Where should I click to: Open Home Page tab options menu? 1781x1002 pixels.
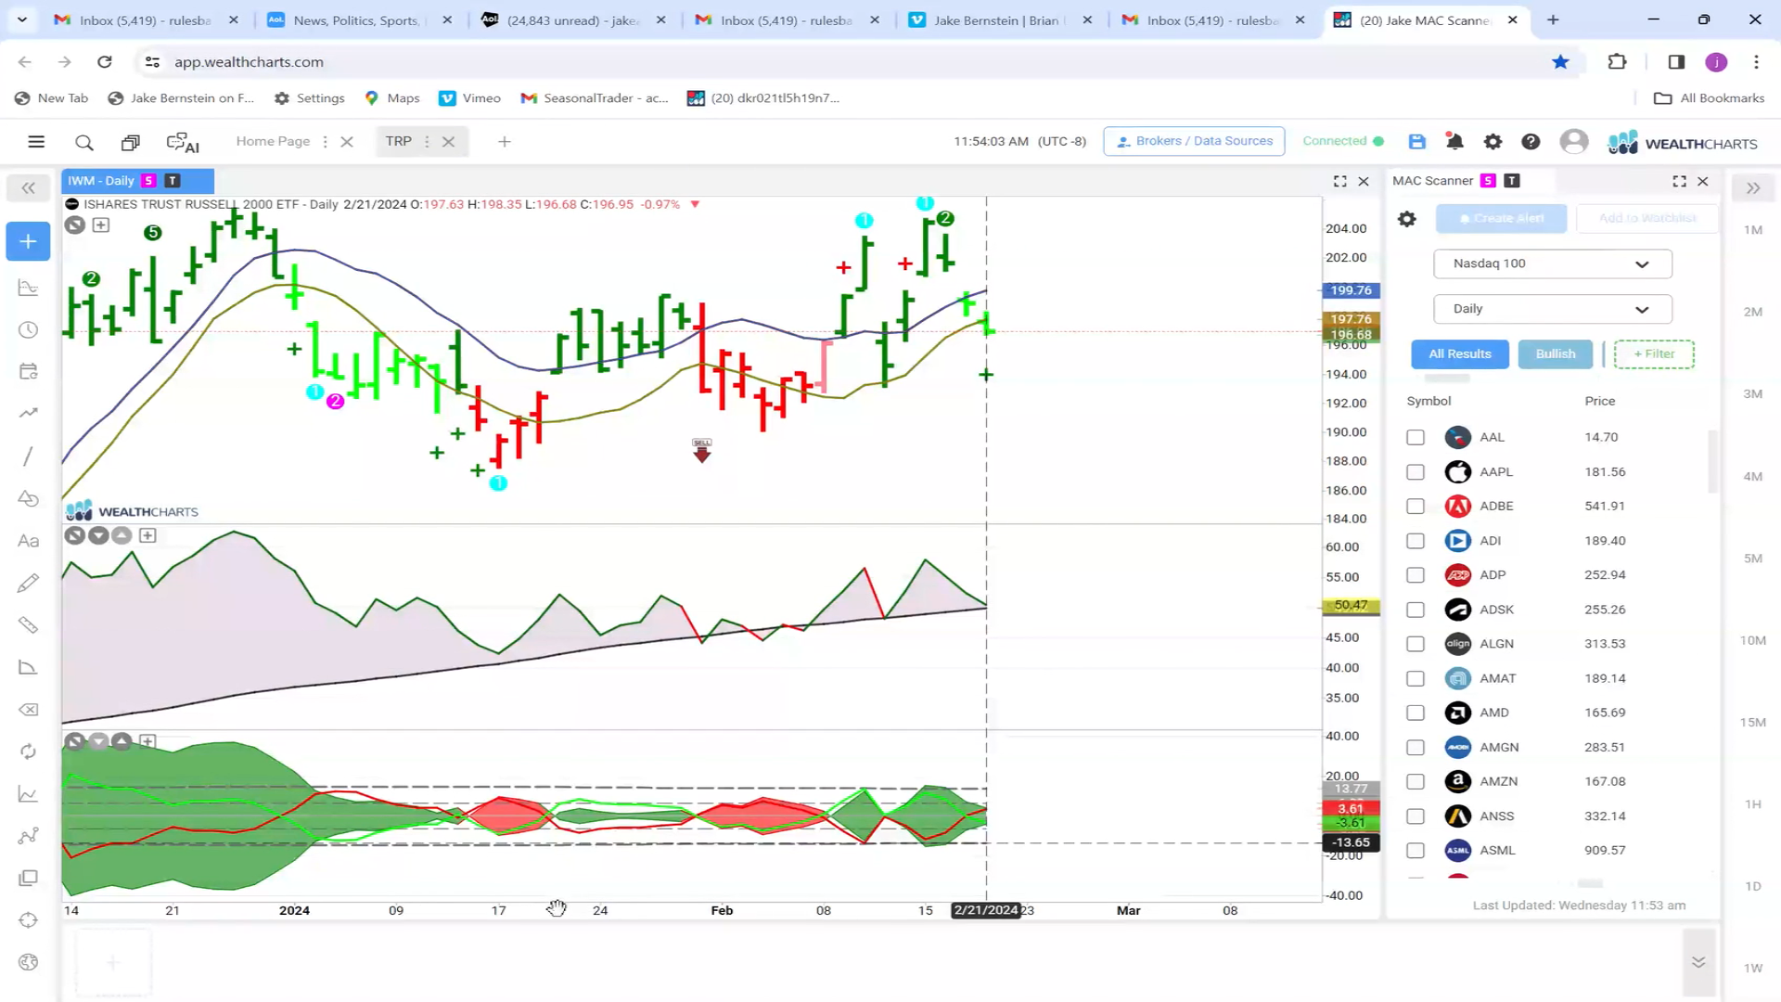(325, 142)
